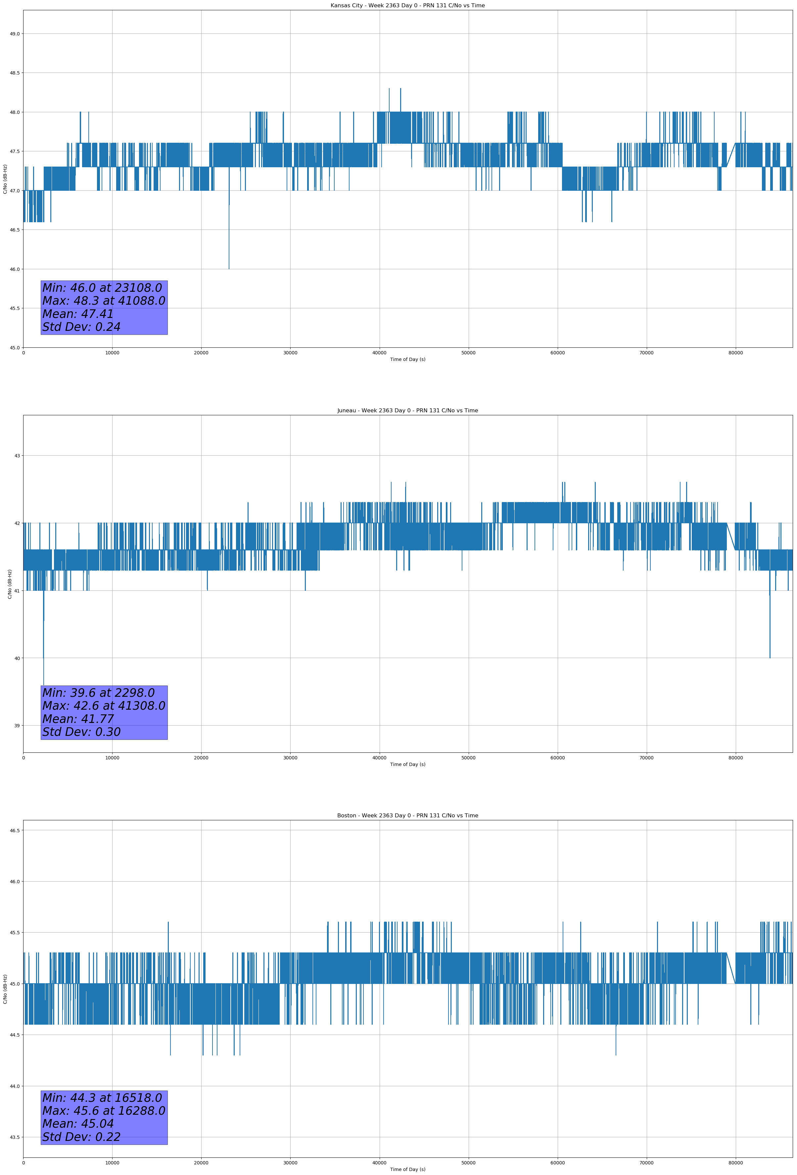Click the 48.3 peak in Kansas City plot
Screen dimensions: 797x1175
389,91
